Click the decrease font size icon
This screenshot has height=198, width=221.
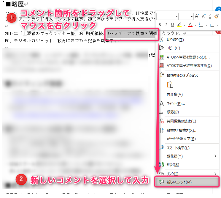[x=203, y=16]
